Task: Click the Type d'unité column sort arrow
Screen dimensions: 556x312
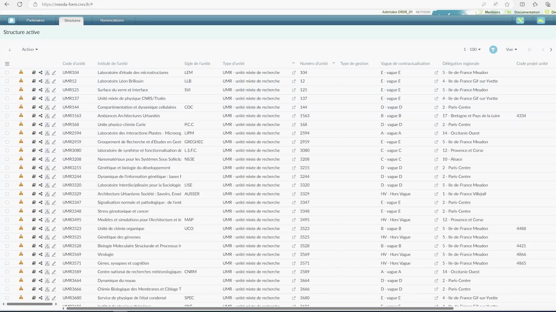Action: pos(293,63)
